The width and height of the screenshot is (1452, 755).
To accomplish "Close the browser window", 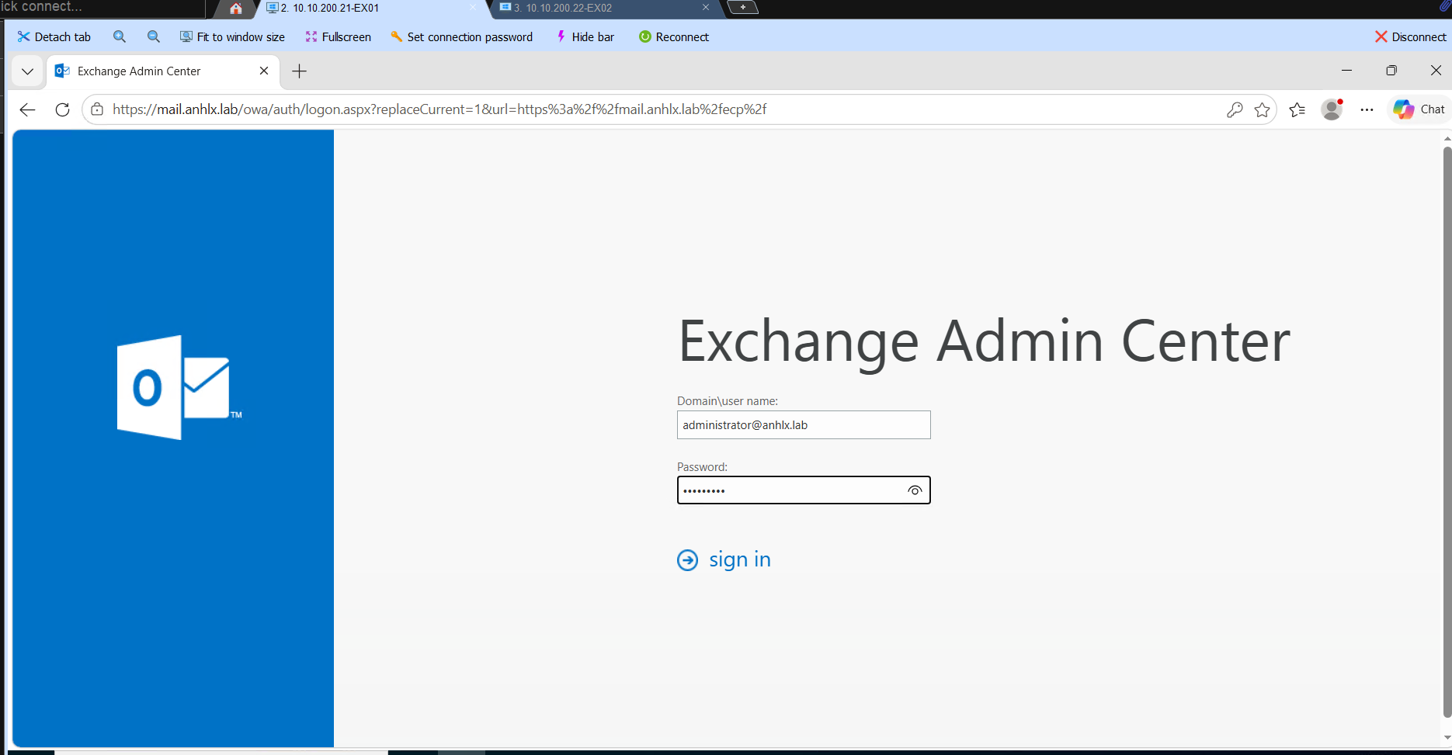I will pyautogui.click(x=1436, y=71).
